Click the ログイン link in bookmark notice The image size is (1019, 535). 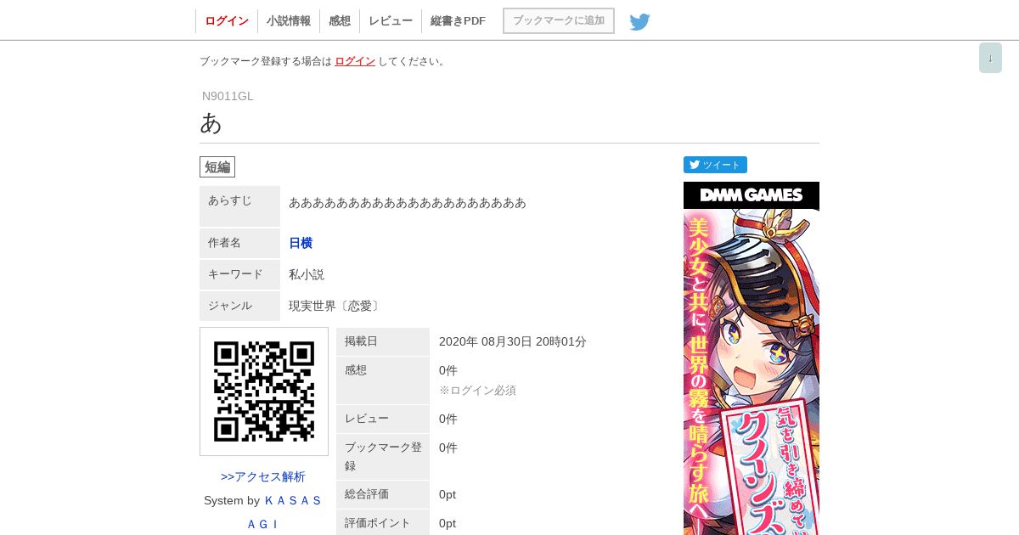click(355, 61)
